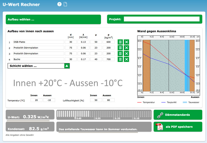This screenshot has width=207, height=143.
Task: Open menu for third layer row
Action: [x=120, y=54]
